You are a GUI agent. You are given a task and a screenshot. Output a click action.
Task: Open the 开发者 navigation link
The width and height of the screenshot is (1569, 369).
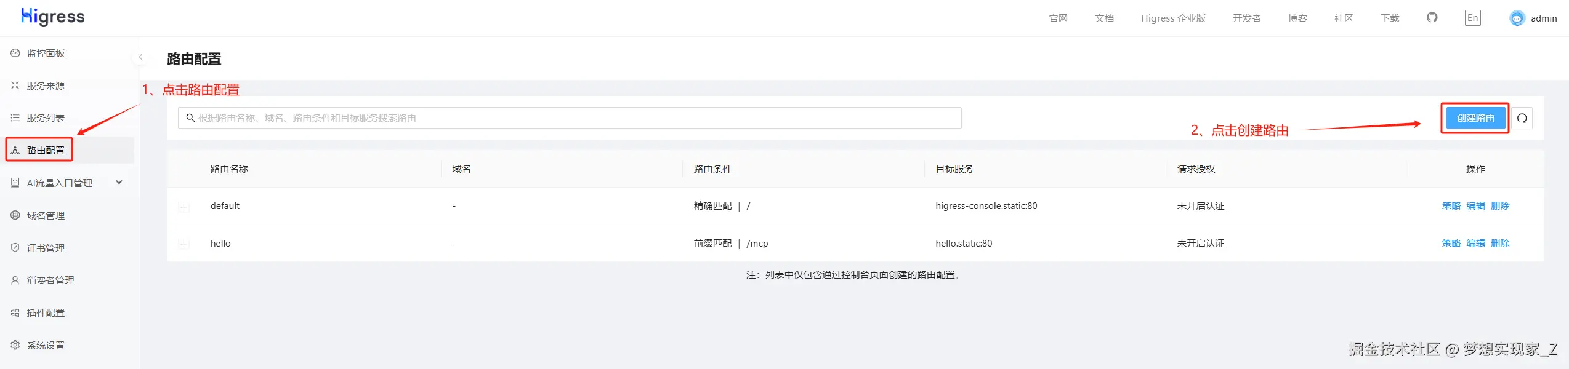(1246, 18)
